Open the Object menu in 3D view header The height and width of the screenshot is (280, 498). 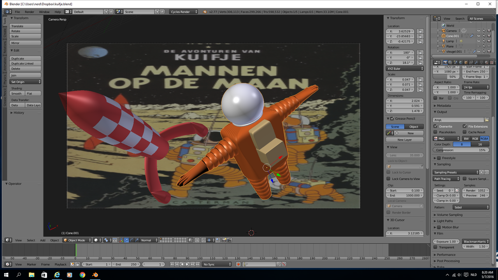point(54,240)
